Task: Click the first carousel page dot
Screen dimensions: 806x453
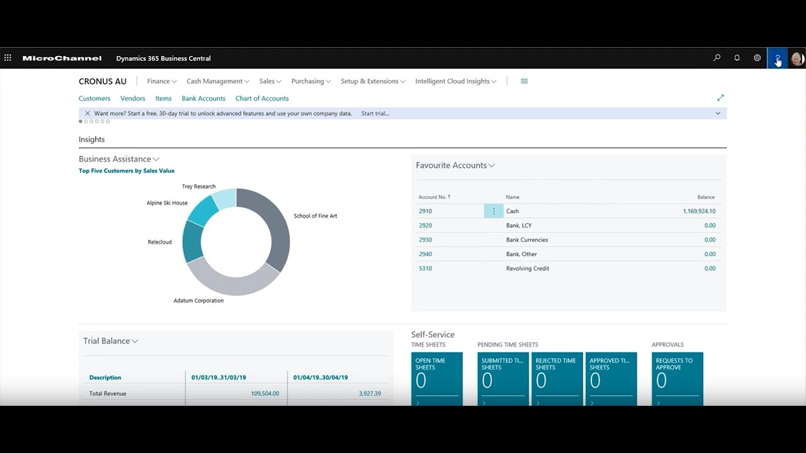Action: pos(81,121)
